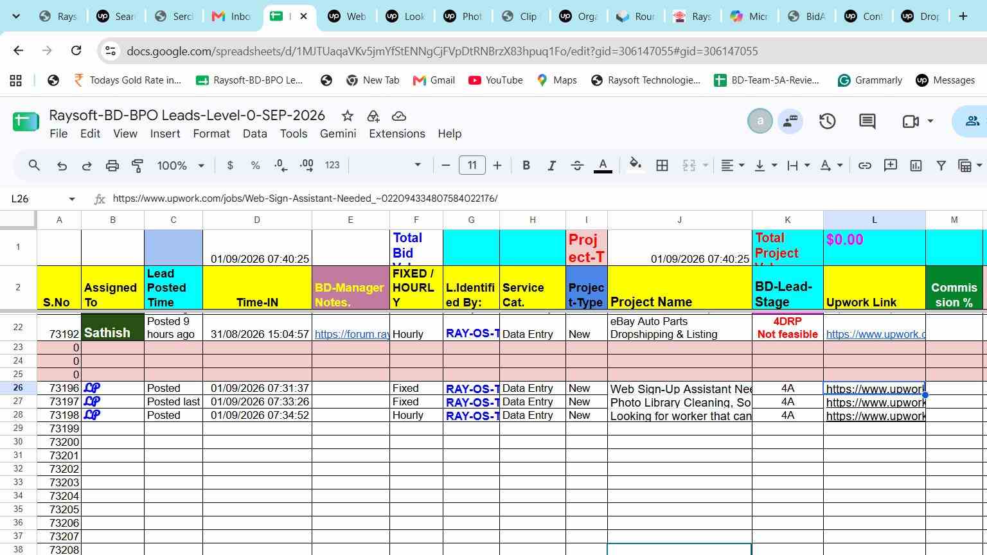Star this spreadsheet document

click(348, 116)
